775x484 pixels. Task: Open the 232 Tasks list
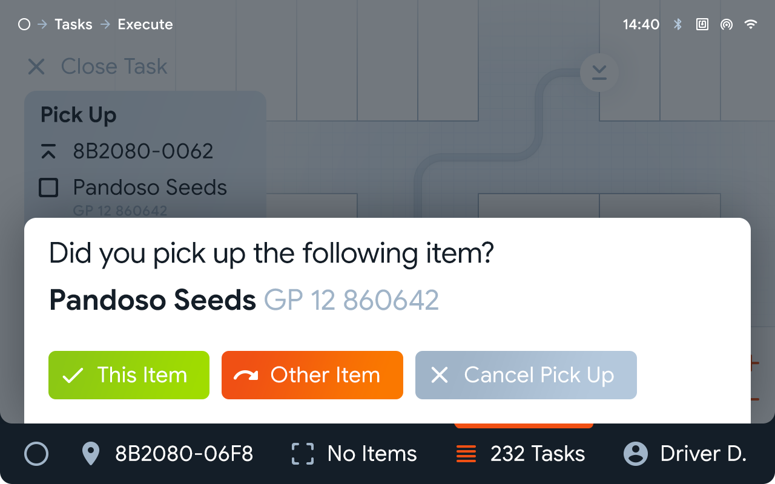[x=521, y=454]
